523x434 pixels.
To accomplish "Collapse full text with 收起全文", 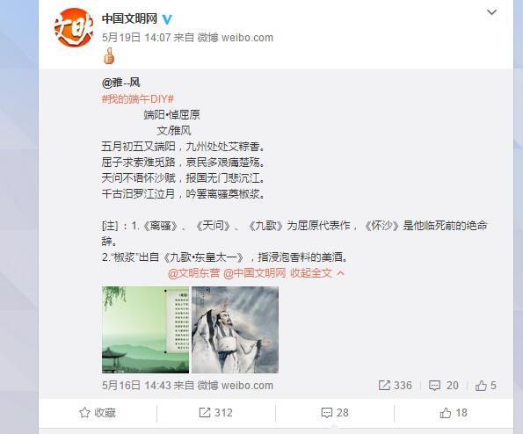I will 316,273.
